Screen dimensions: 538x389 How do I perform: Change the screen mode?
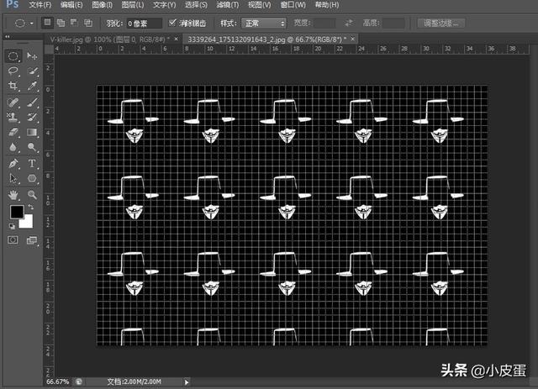click(32, 240)
